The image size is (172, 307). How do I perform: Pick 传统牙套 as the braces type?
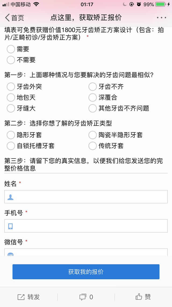pos(92,146)
